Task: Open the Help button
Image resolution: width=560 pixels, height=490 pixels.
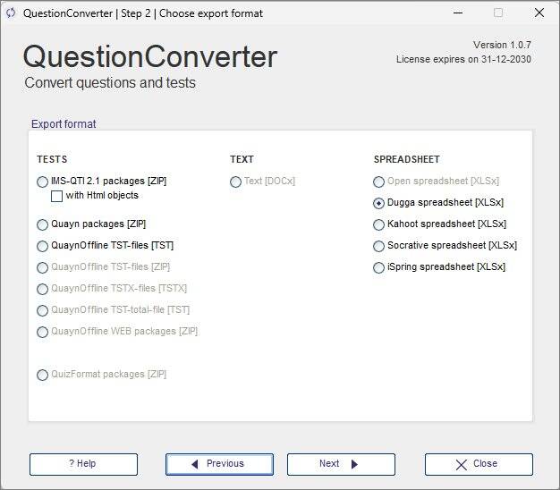Action: coord(83,464)
